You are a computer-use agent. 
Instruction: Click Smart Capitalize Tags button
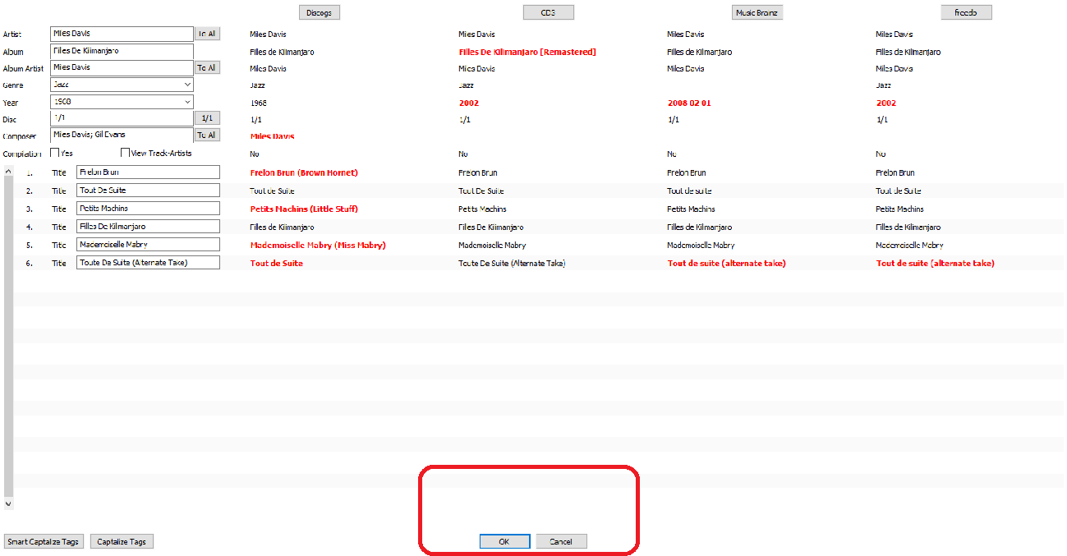point(44,541)
